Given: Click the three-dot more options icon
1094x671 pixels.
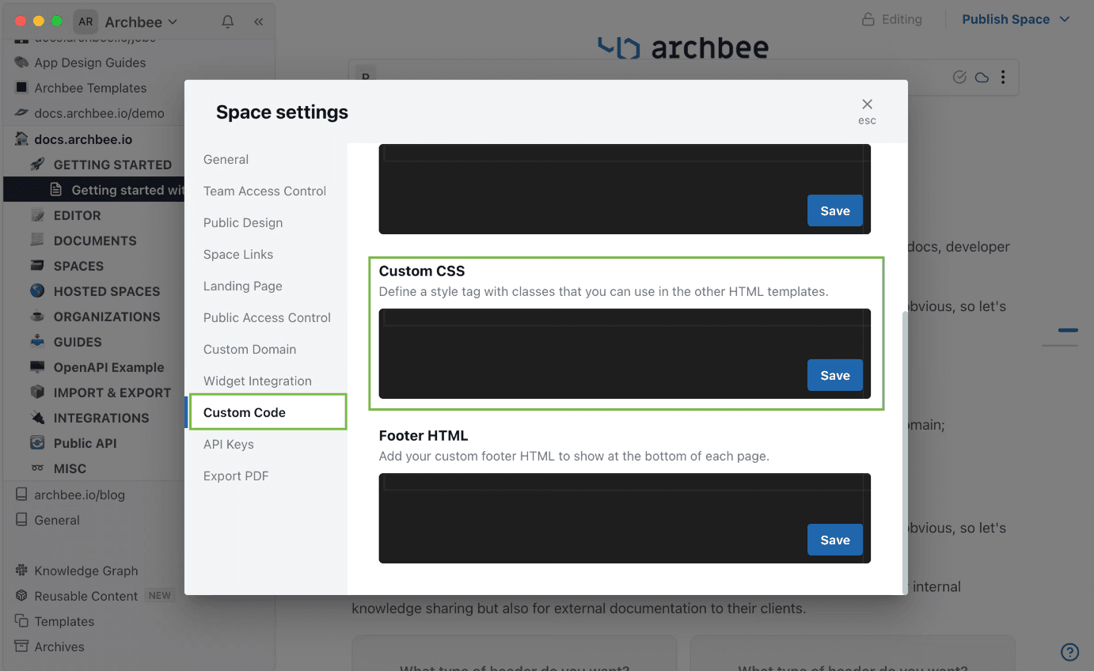Looking at the screenshot, I should tap(1003, 78).
